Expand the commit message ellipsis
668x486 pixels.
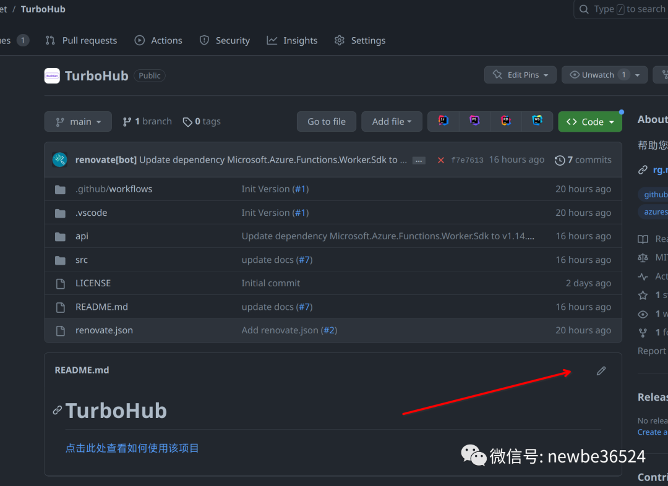click(x=419, y=161)
